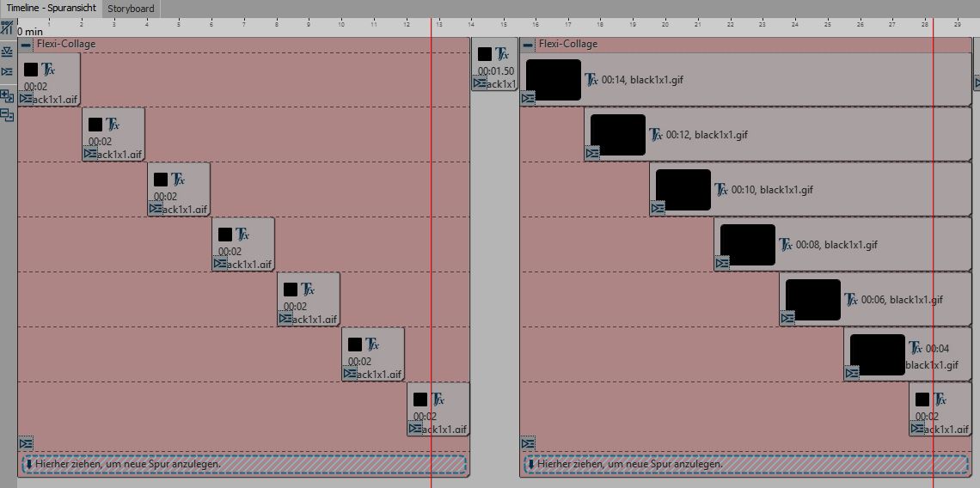Click the Tfx icon on the 00:08 clip

tap(786, 245)
